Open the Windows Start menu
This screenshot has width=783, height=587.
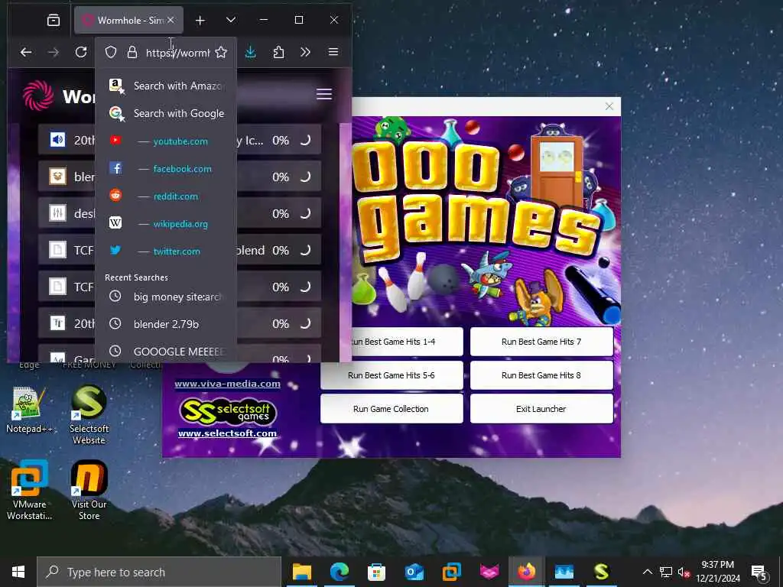point(18,572)
